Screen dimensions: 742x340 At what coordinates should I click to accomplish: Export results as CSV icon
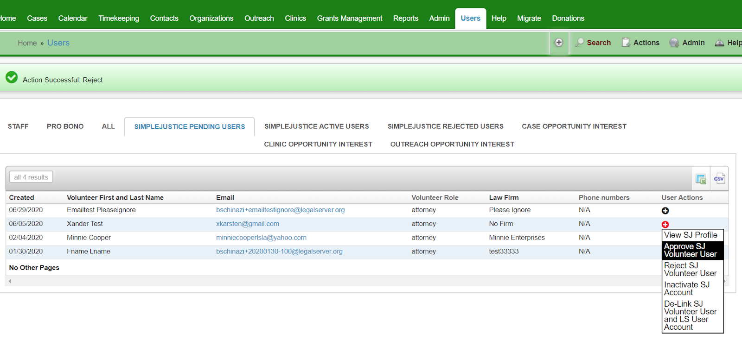(x=719, y=178)
